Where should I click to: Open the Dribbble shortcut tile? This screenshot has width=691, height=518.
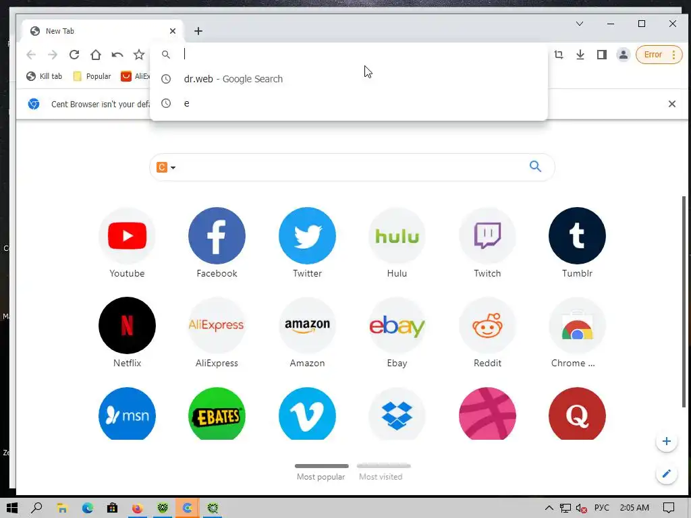487,413
